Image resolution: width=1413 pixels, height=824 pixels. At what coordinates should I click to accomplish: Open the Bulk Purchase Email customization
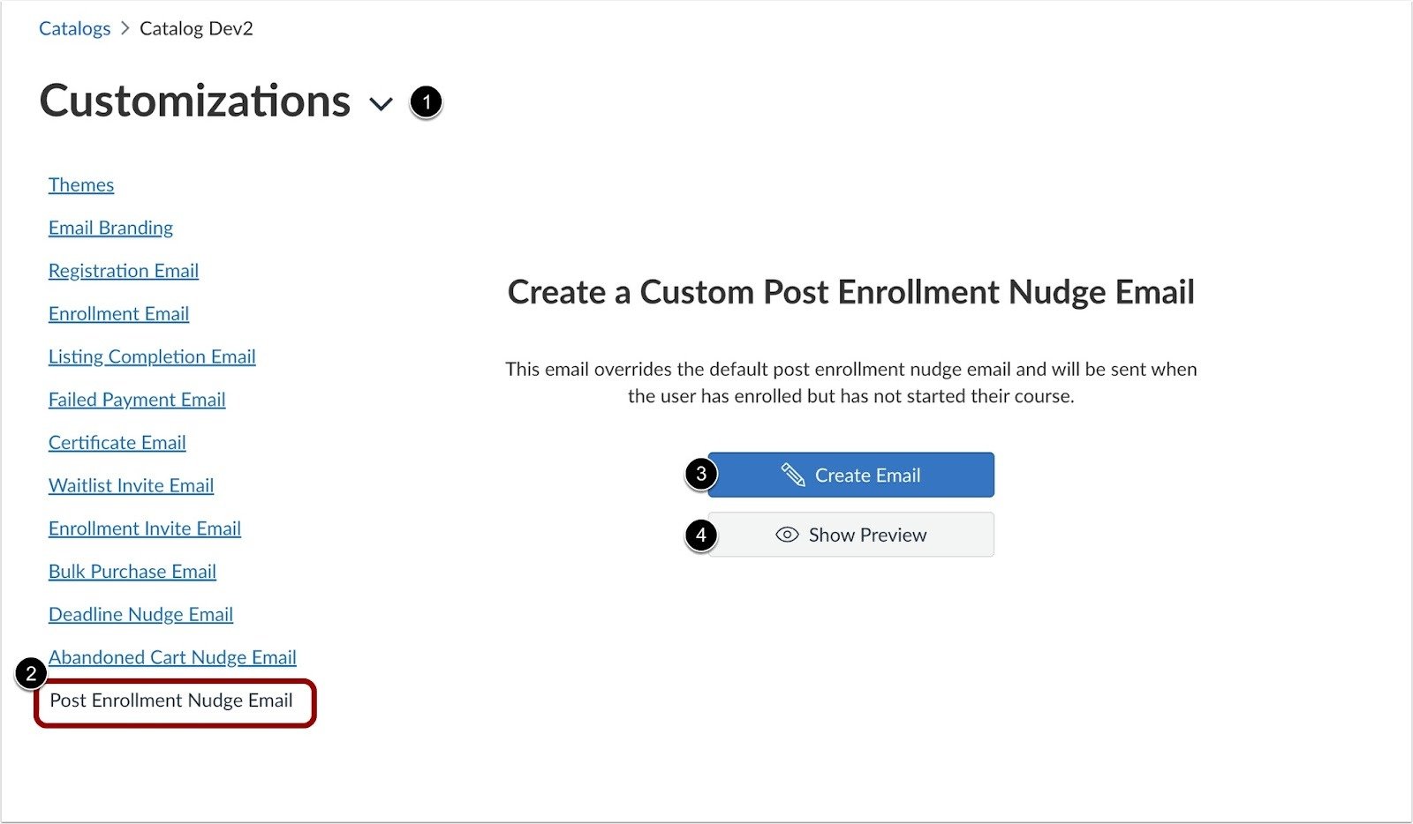pyautogui.click(x=132, y=571)
